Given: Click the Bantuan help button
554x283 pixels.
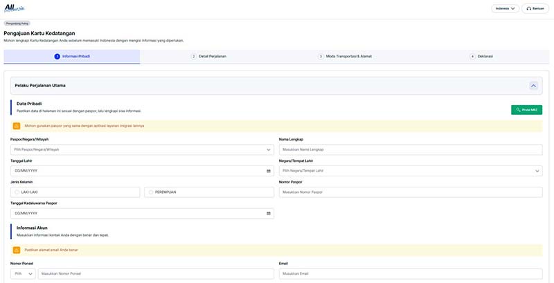Looking at the screenshot, I should (535, 8).
